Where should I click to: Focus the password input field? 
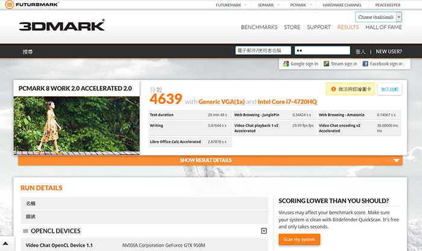click(322, 50)
